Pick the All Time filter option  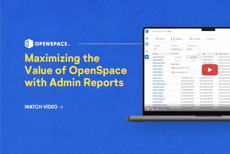point(193,61)
